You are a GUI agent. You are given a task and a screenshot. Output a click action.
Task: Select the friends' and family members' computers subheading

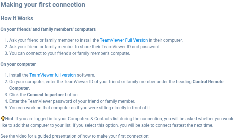coord(48,29)
